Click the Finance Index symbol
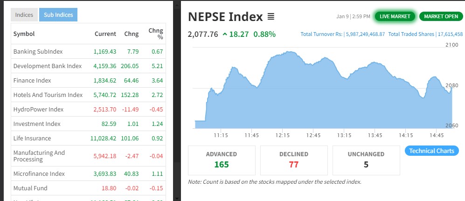Image resolution: width=465 pixels, height=201 pixels. [32, 80]
